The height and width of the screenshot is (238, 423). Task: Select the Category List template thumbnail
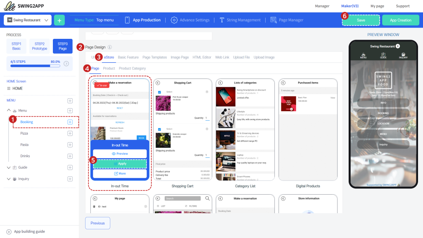[x=245, y=130]
